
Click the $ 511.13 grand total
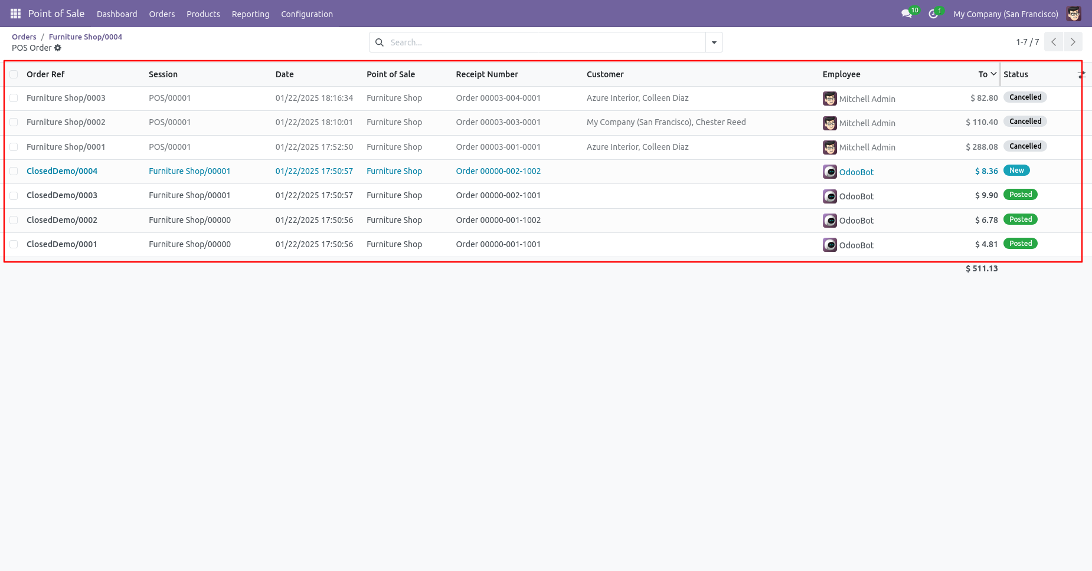pyautogui.click(x=982, y=268)
